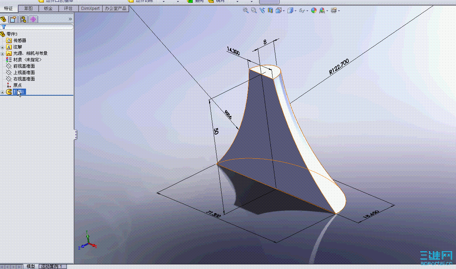Switch to the 草图 tab
The width and height of the screenshot is (456, 269).
point(28,9)
